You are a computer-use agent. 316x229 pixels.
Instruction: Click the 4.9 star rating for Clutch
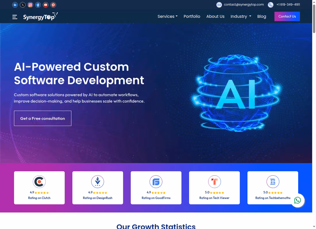click(39, 193)
